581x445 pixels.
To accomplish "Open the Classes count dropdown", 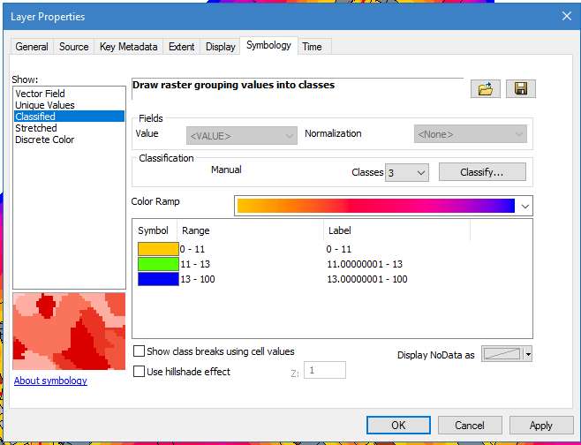I will coord(407,172).
